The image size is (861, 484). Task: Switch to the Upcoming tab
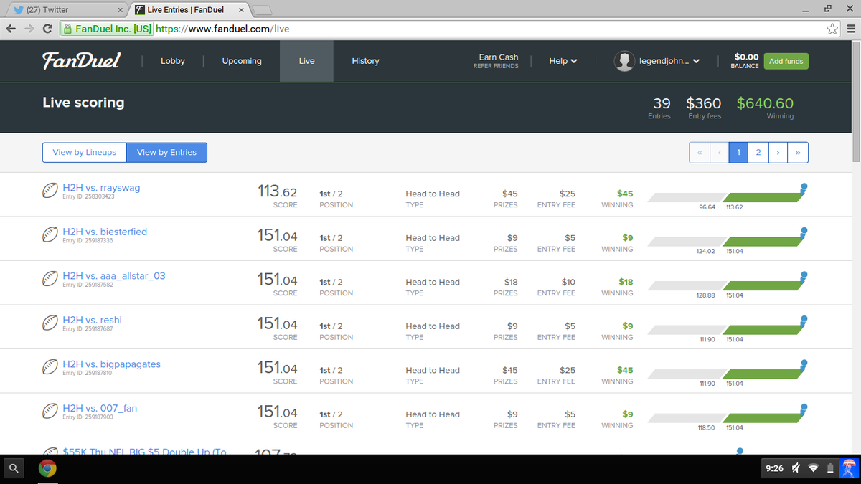[x=241, y=61]
